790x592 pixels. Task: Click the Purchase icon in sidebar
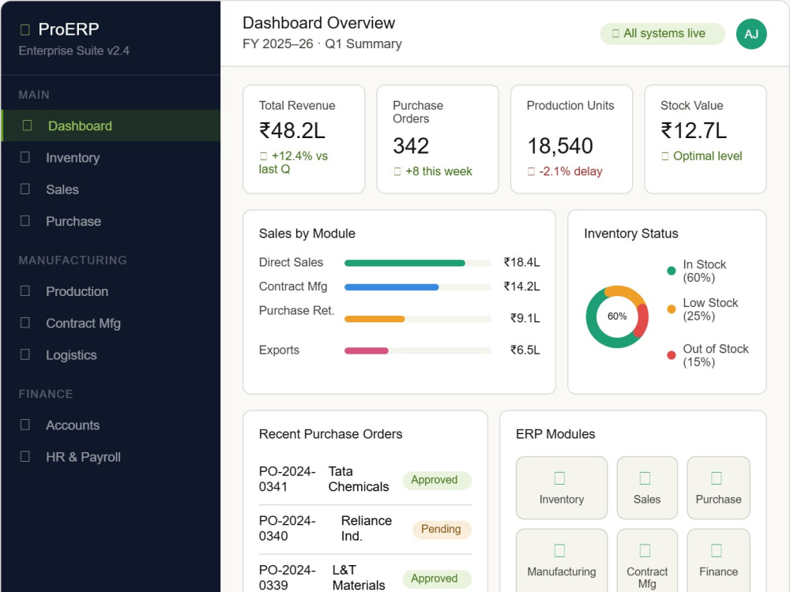(24, 220)
